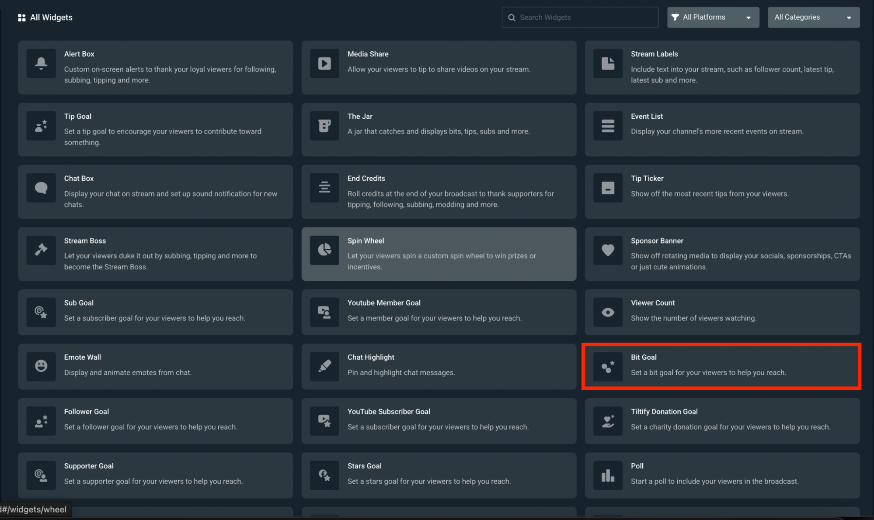Viewport: 874px width, 520px height.
Task: Click the Alert Box bell icon
Action: tap(41, 63)
